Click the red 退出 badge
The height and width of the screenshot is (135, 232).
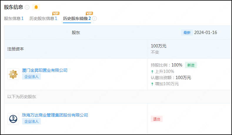click(157, 119)
